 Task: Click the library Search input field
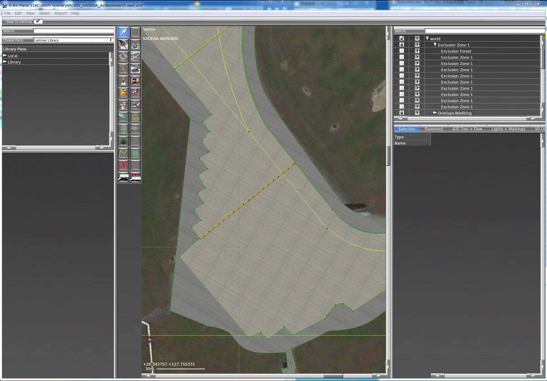[73, 31]
